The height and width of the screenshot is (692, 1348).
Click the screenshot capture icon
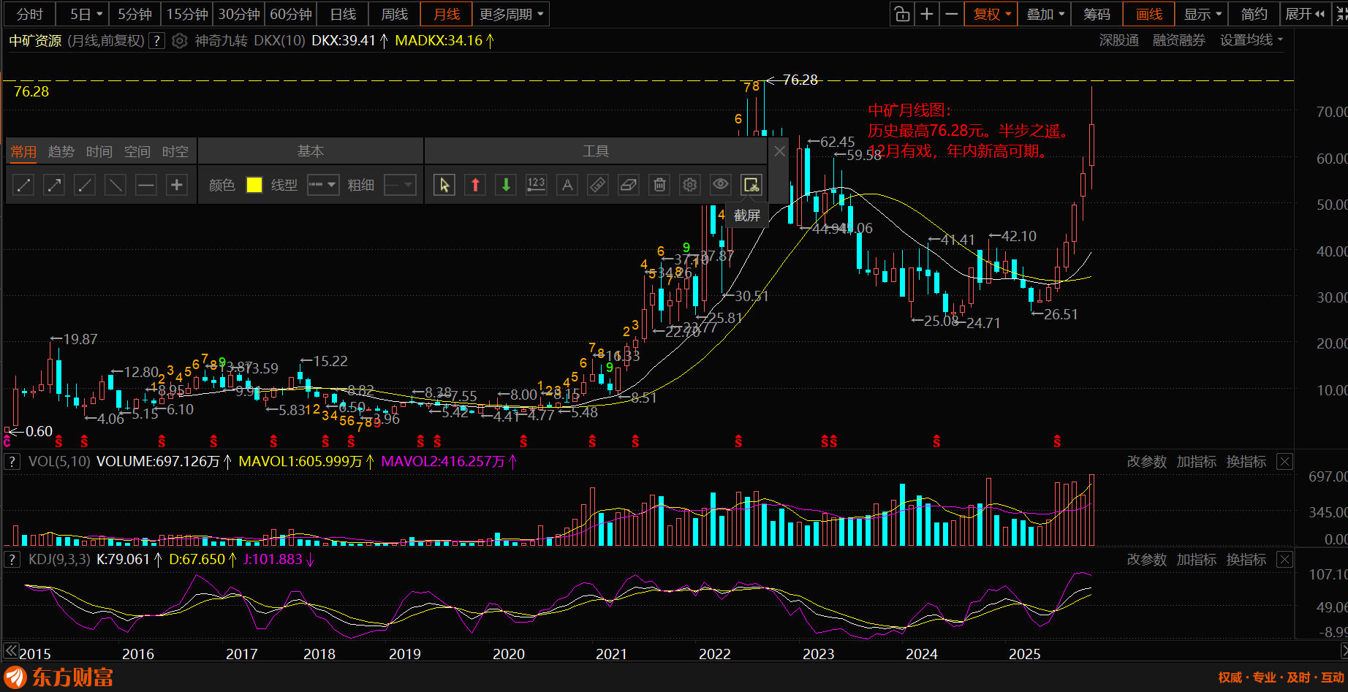tap(751, 185)
